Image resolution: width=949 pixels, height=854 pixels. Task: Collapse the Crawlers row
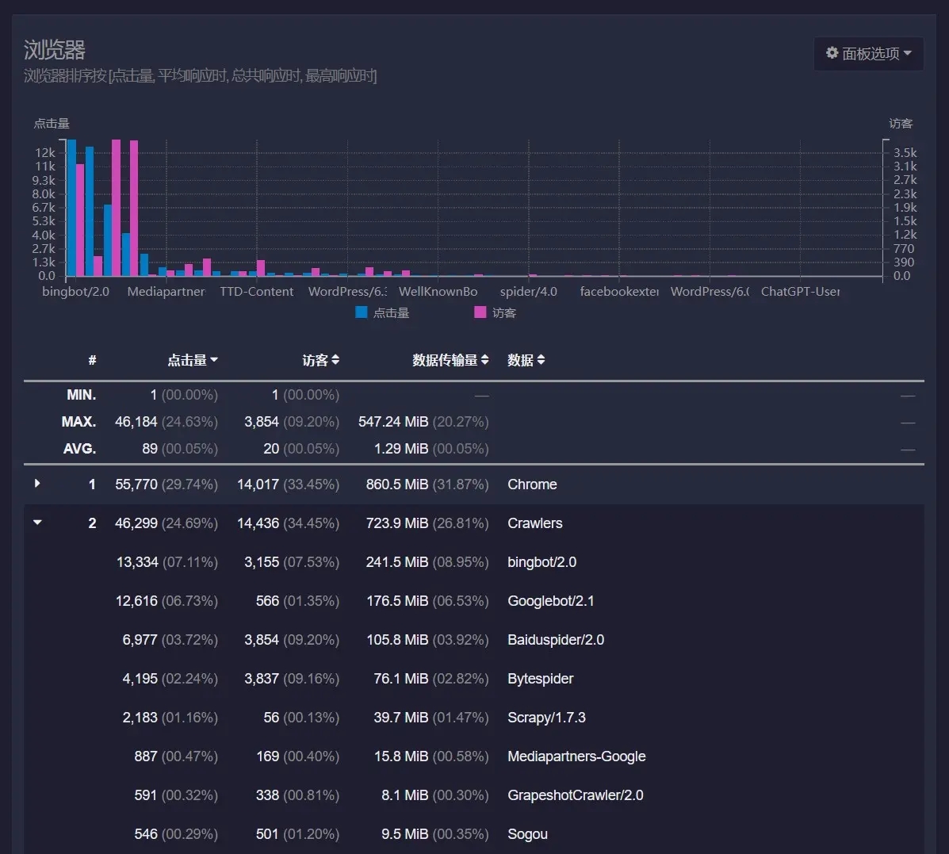pos(36,522)
